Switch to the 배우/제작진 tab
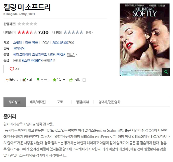173x162 pixels. 37,102
